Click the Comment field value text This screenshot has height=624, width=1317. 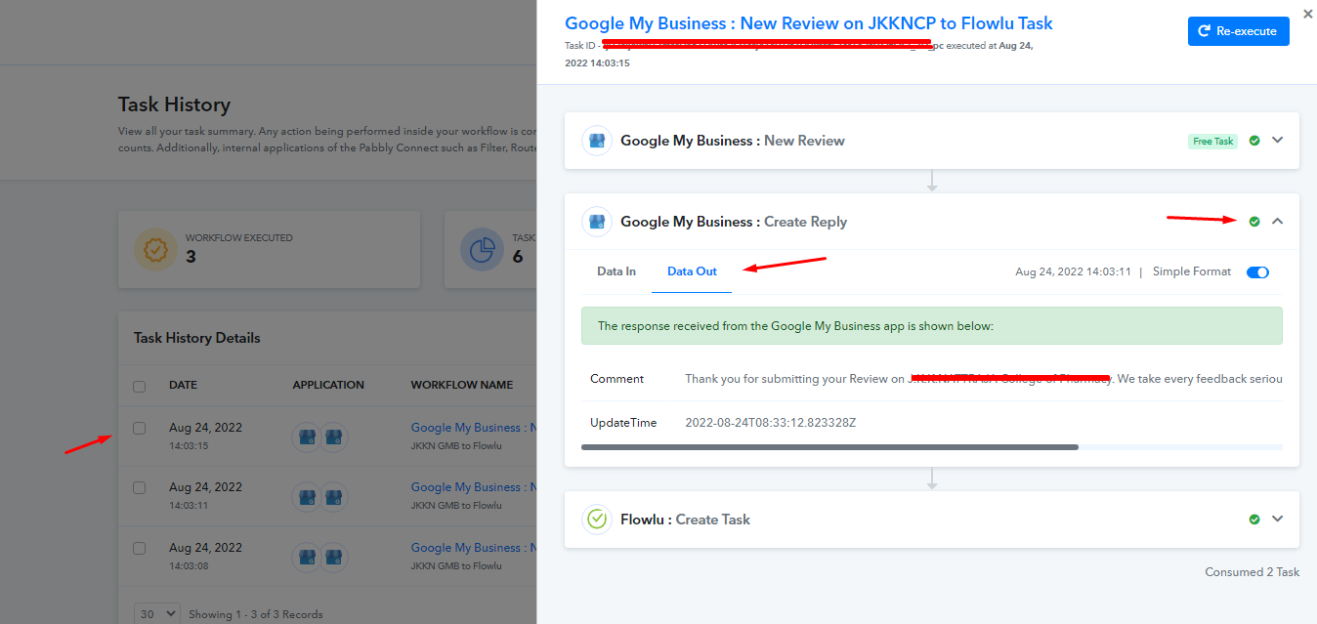pos(983,379)
